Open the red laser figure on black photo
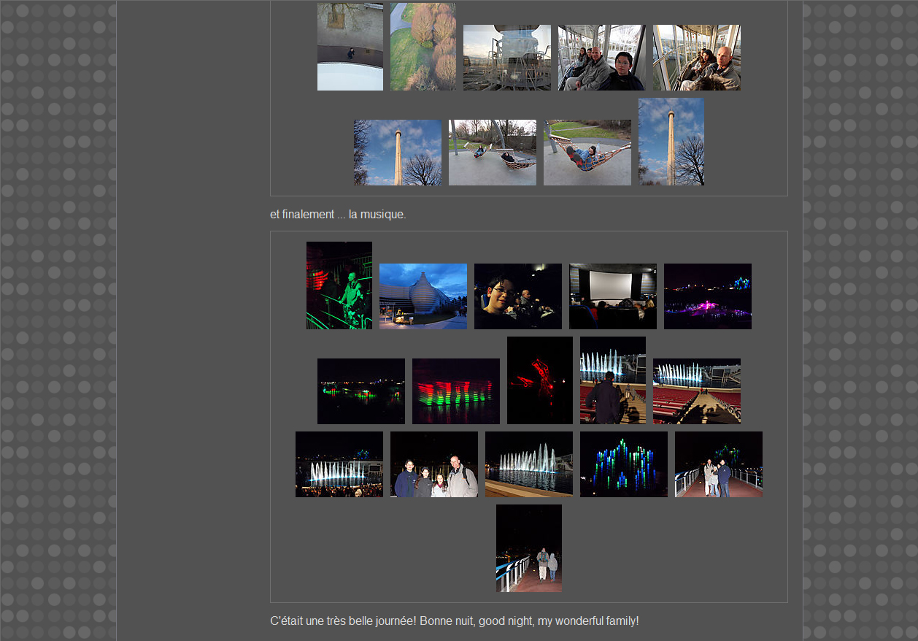The height and width of the screenshot is (641, 918). tap(539, 380)
